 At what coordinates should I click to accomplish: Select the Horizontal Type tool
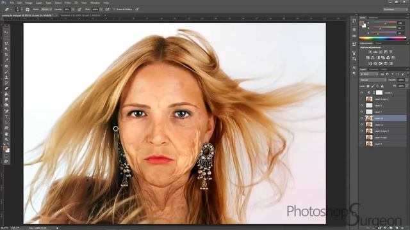coord(6,116)
